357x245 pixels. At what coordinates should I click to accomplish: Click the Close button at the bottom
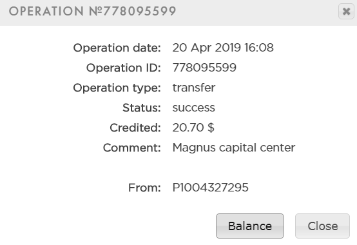pyautogui.click(x=322, y=226)
